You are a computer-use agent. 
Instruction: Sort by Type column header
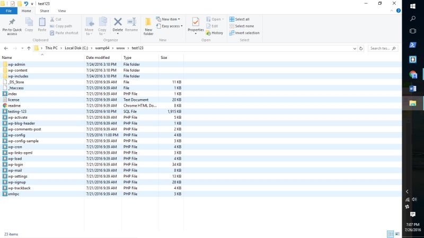point(140,57)
